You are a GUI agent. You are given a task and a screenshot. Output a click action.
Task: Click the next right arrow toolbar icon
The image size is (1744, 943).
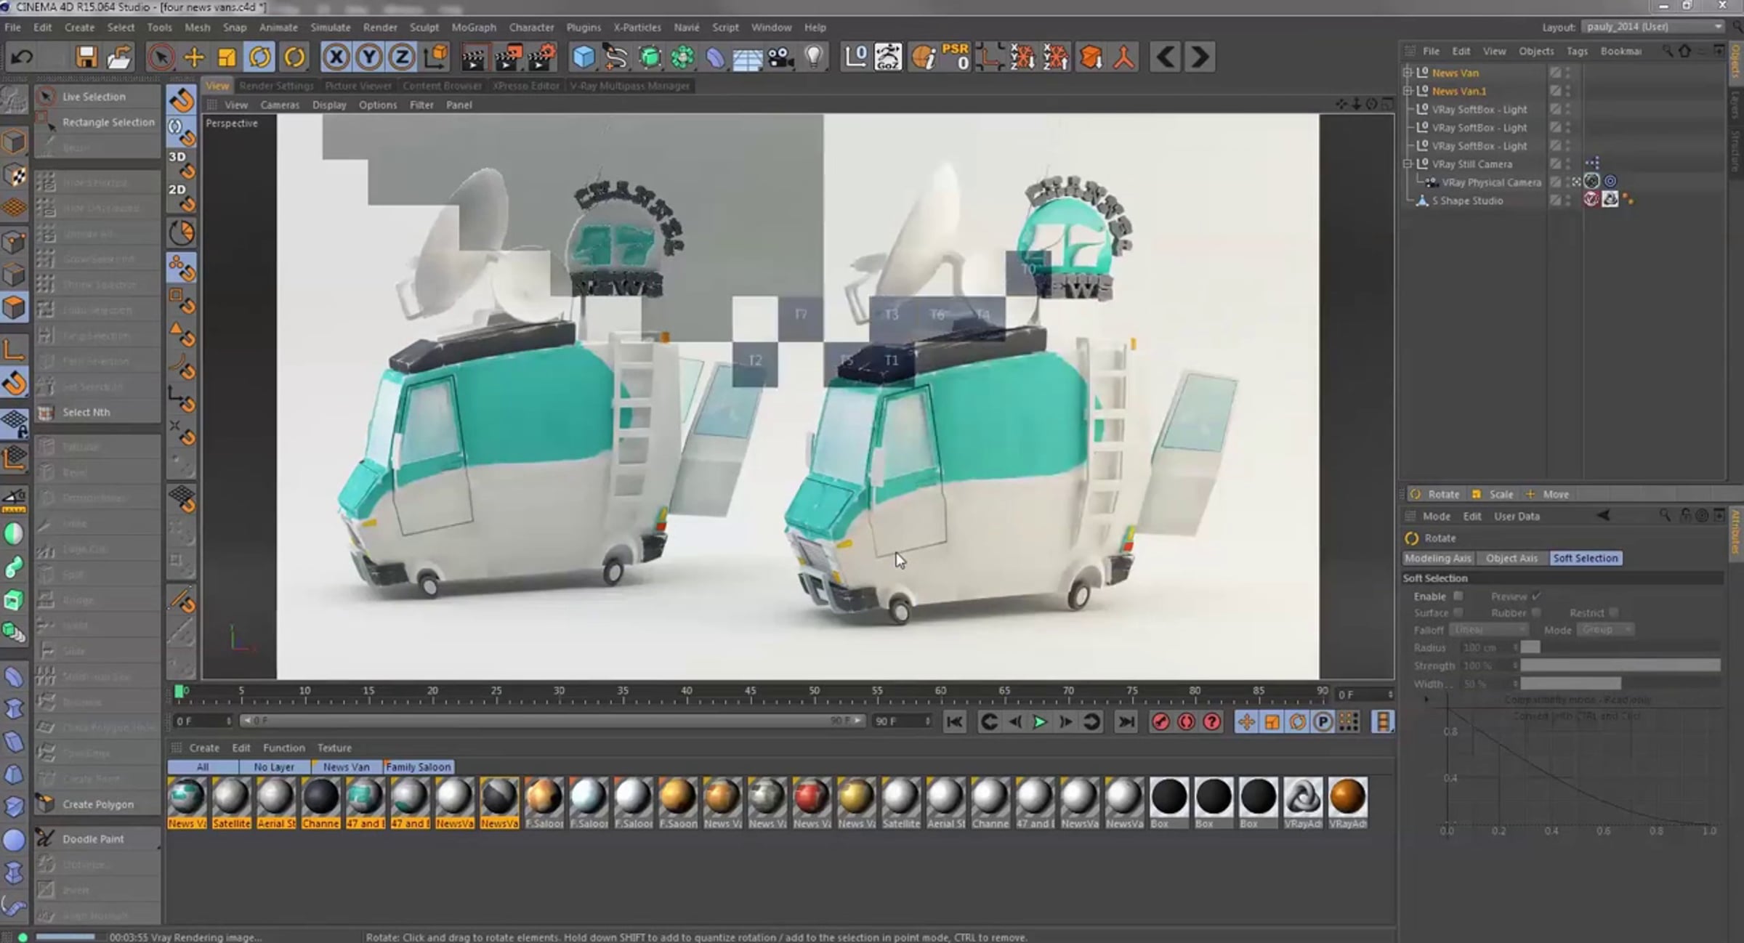point(1200,57)
